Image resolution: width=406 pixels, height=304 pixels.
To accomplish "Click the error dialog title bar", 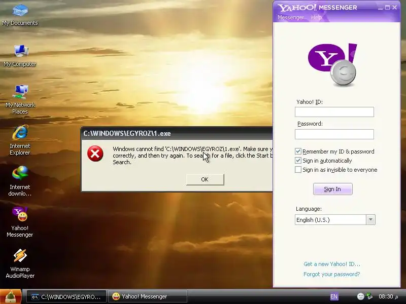I will 177,133.
